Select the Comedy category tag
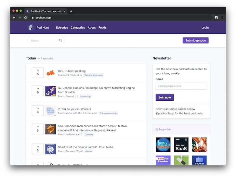Image resolution: width=236 pixels, height=178 pixels. click(89, 134)
